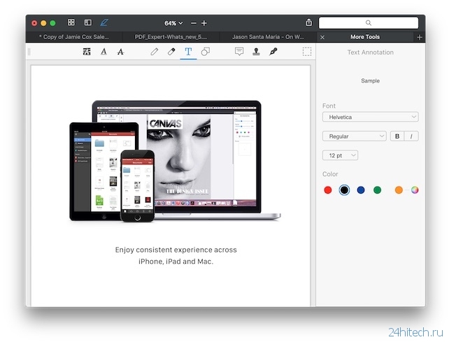Switch to Copy of Jamie Cox Sale tab
The height and width of the screenshot is (342, 449).
point(74,37)
